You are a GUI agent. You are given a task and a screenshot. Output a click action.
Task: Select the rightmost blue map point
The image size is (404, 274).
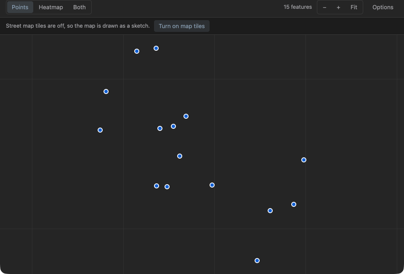304,160
